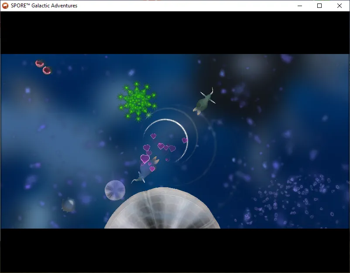Click the blue cell creature surrounded by hearts

click(145, 170)
